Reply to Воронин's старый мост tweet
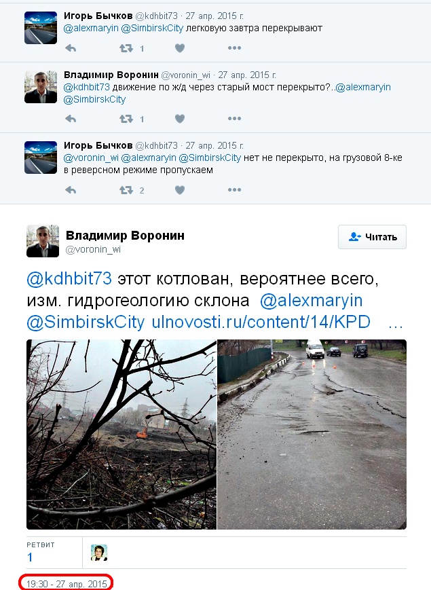The height and width of the screenshot is (590, 431). coord(71,119)
